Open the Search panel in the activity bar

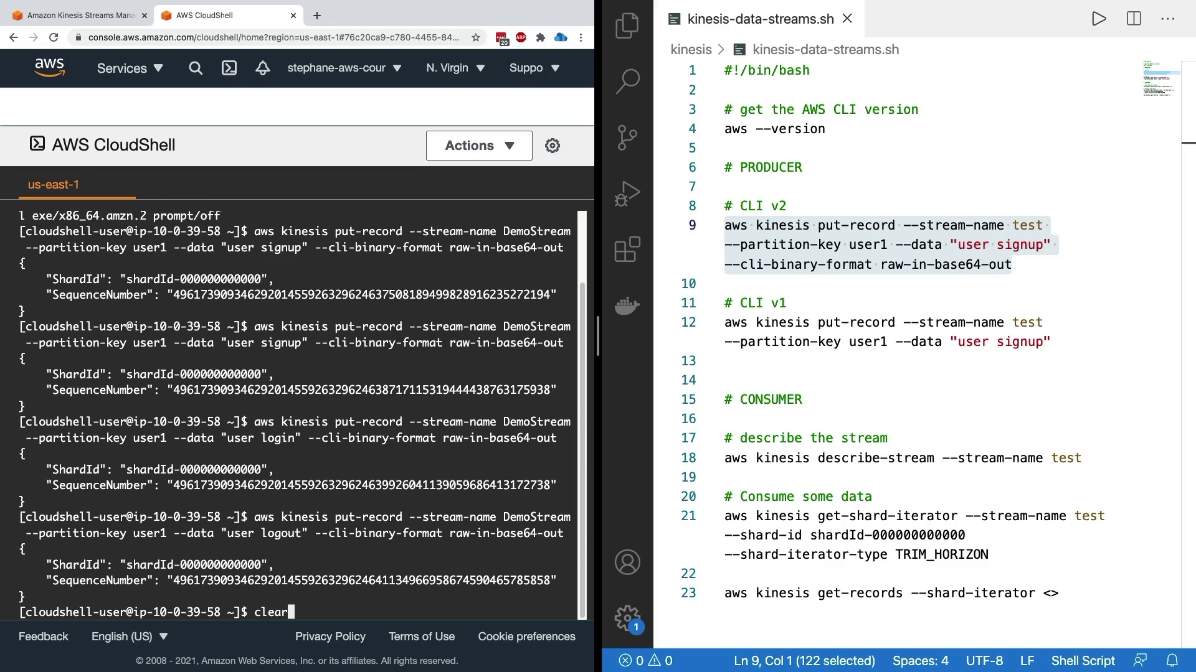[x=627, y=81]
